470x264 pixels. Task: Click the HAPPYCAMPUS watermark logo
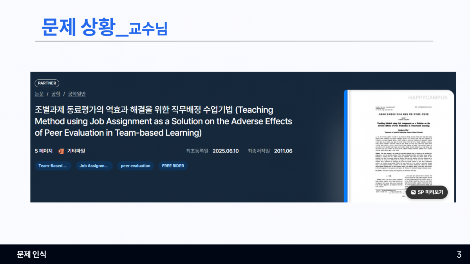[427, 98]
